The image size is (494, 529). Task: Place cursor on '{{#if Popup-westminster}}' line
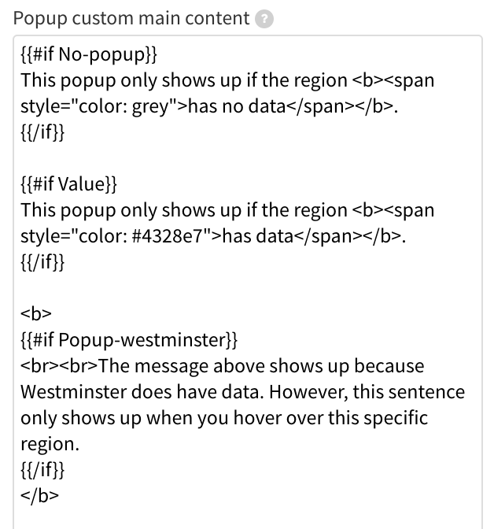[x=129, y=339]
